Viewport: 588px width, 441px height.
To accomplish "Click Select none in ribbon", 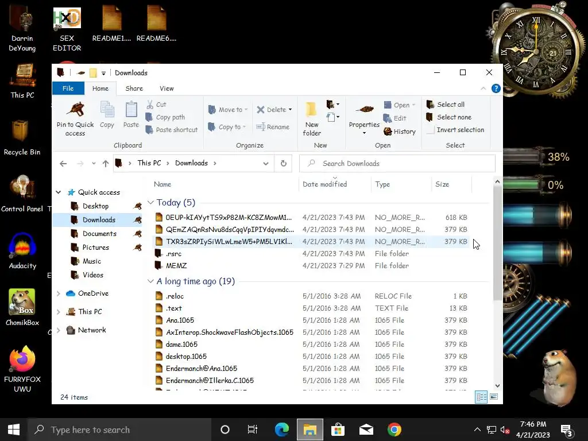I will pyautogui.click(x=449, y=117).
